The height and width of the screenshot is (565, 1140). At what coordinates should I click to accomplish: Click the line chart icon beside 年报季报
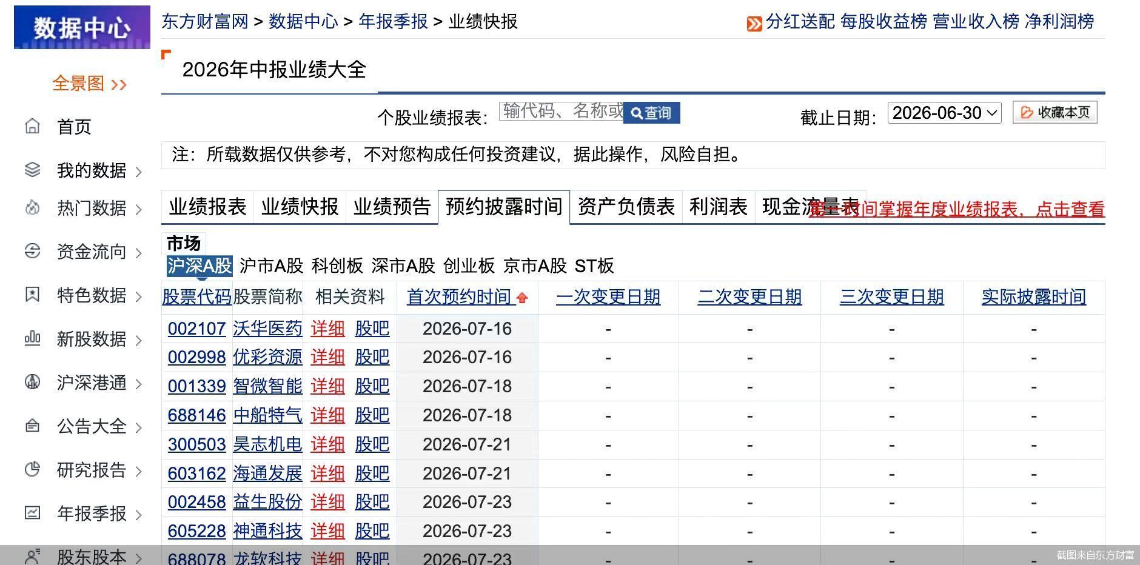(32, 513)
